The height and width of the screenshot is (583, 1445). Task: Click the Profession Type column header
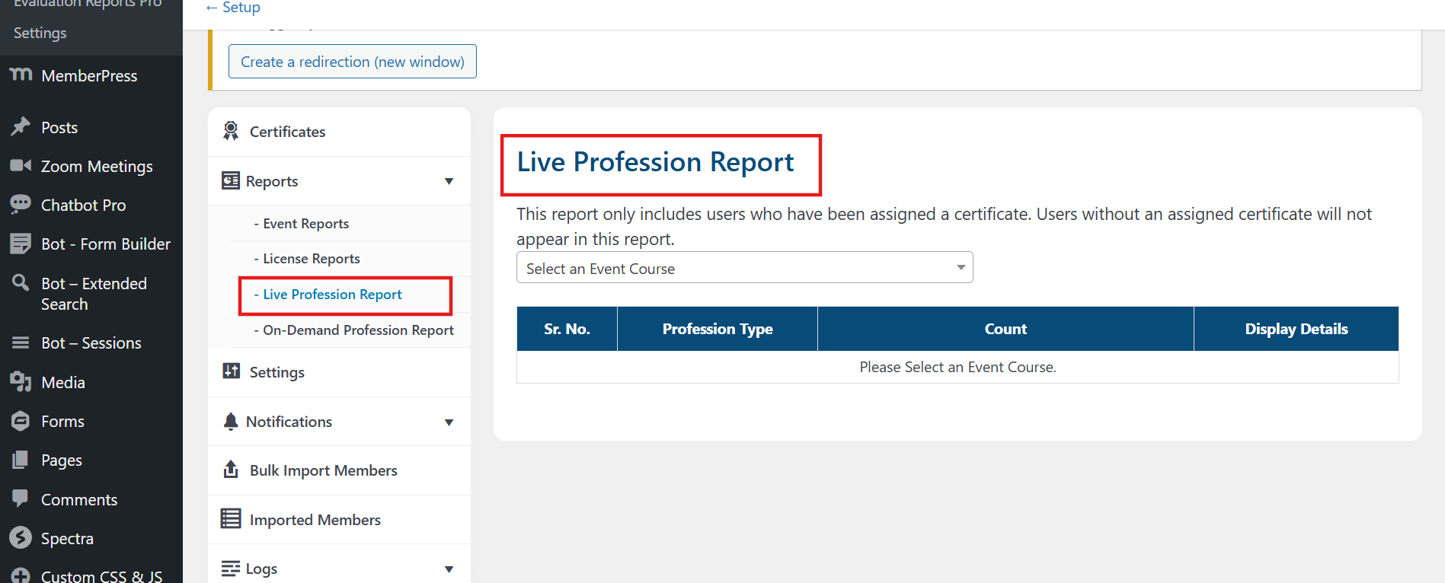click(718, 329)
